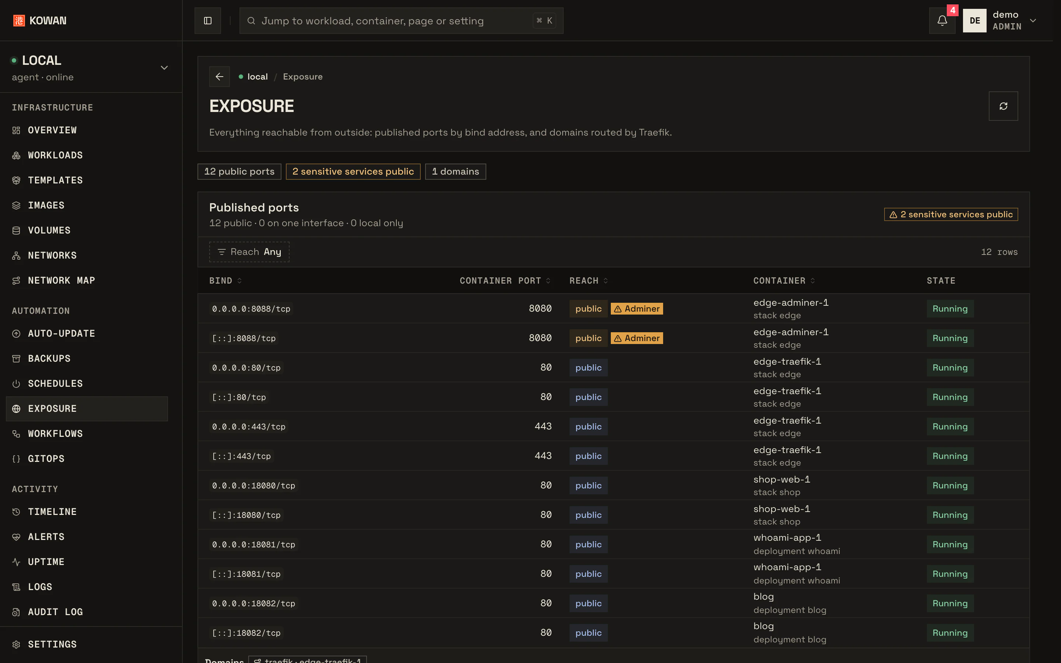The height and width of the screenshot is (663, 1061).
Task: Click the Overview grid icon
Action: pyautogui.click(x=16, y=130)
